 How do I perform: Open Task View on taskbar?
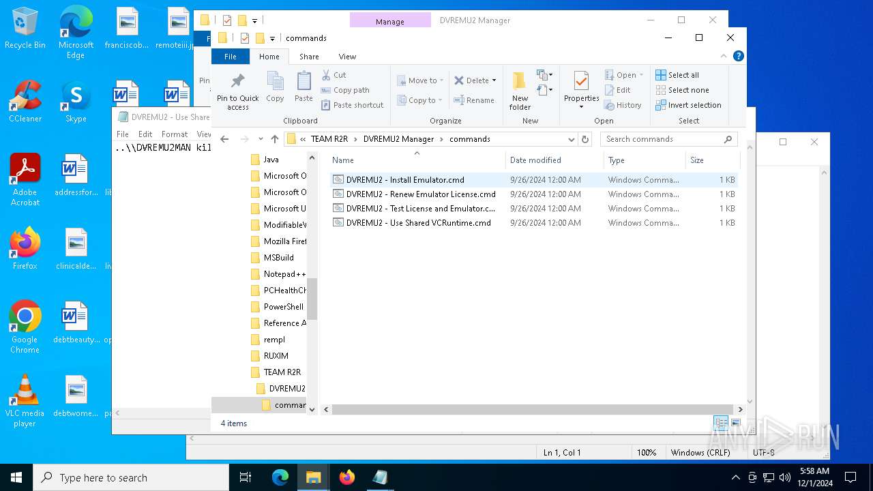click(x=246, y=477)
